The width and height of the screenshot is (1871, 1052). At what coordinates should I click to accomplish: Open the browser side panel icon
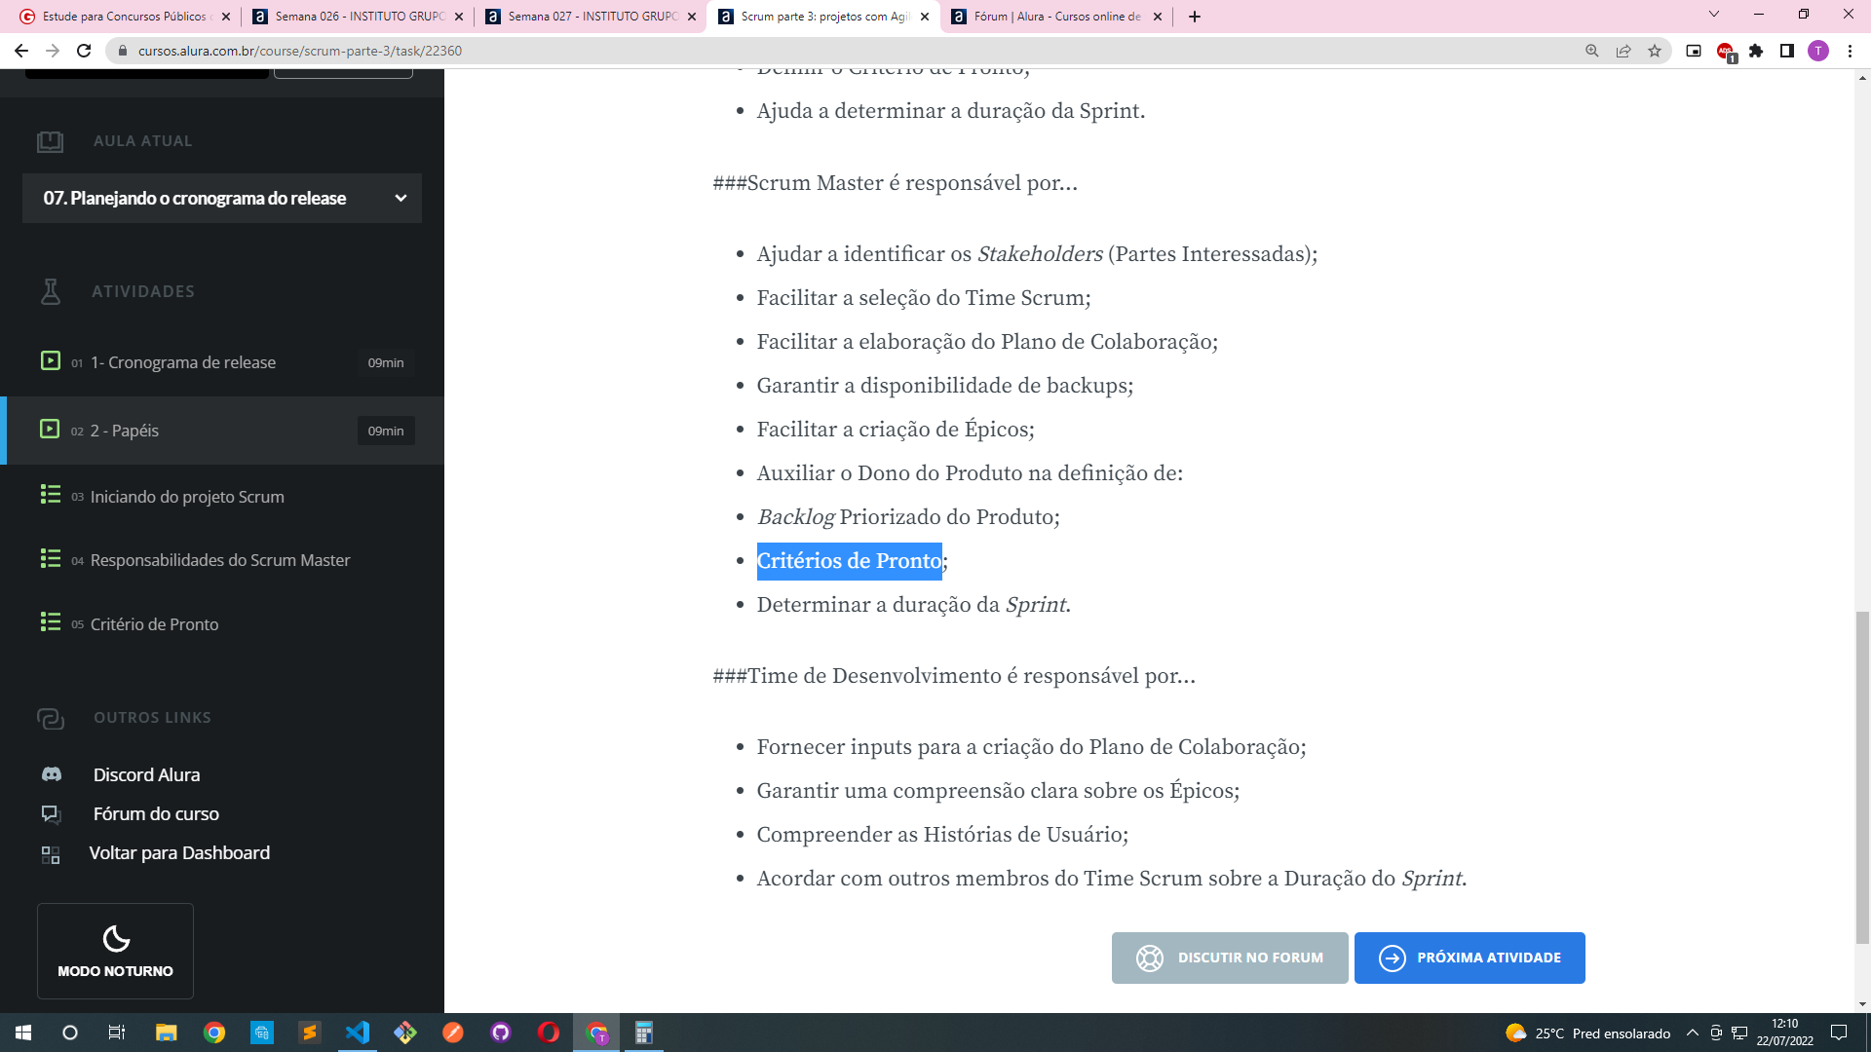click(1787, 51)
